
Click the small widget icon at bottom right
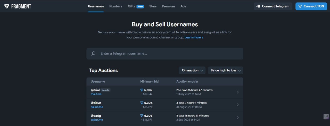[326, 116]
